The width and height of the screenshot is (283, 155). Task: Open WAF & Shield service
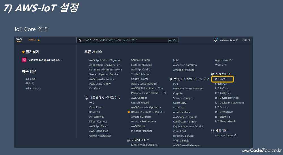click(181, 141)
